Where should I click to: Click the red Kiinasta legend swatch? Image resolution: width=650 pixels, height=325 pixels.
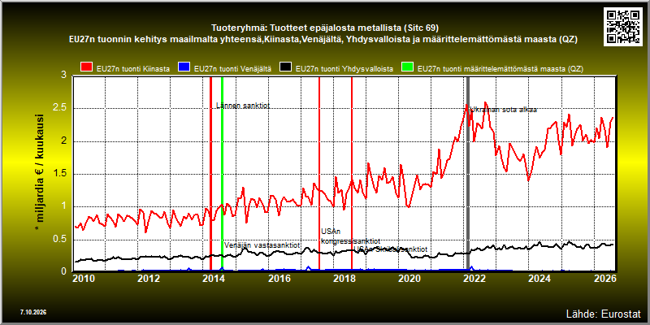click(x=87, y=67)
